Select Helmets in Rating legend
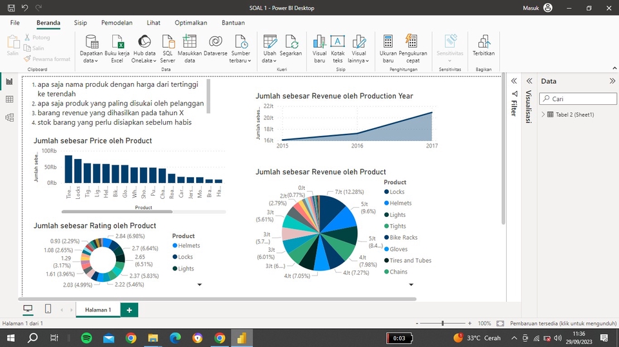619x347 pixels. click(186, 246)
